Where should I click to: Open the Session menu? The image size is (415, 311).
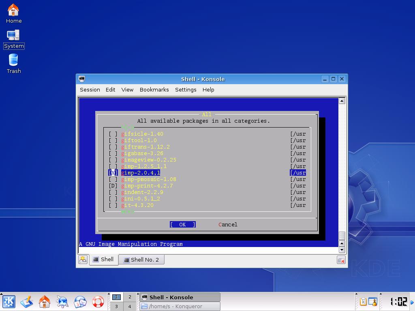click(90, 89)
